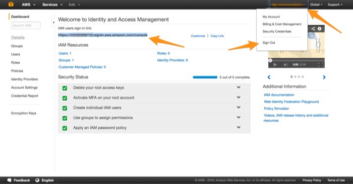The width and height of the screenshot is (353, 184).
Task: Open Billing & Cost Management
Action: pyautogui.click(x=282, y=24)
